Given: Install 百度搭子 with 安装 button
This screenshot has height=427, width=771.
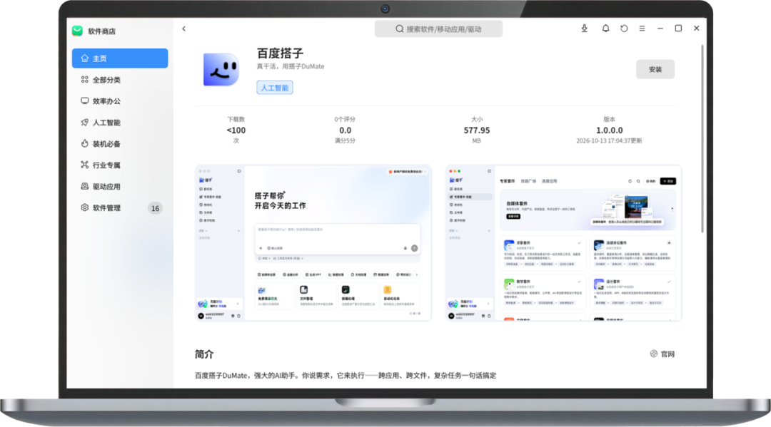Looking at the screenshot, I should click(x=655, y=69).
